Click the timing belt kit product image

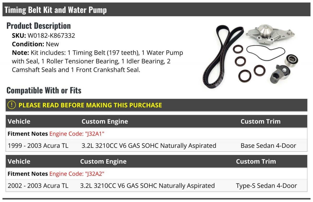[x=251, y=56]
